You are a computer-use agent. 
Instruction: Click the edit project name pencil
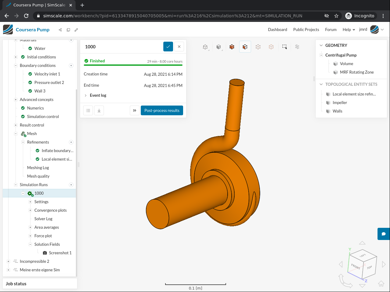(x=76, y=30)
